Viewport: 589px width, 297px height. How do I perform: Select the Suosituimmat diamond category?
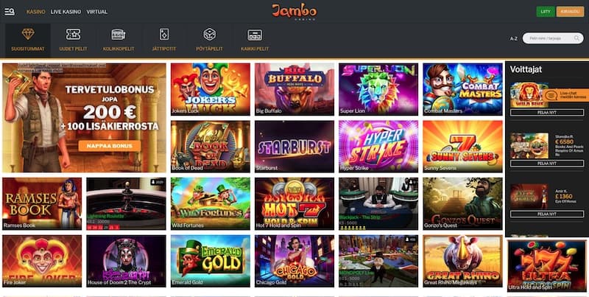click(28, 34)
